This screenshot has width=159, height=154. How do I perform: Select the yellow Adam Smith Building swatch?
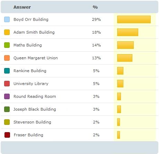[7, 32]
